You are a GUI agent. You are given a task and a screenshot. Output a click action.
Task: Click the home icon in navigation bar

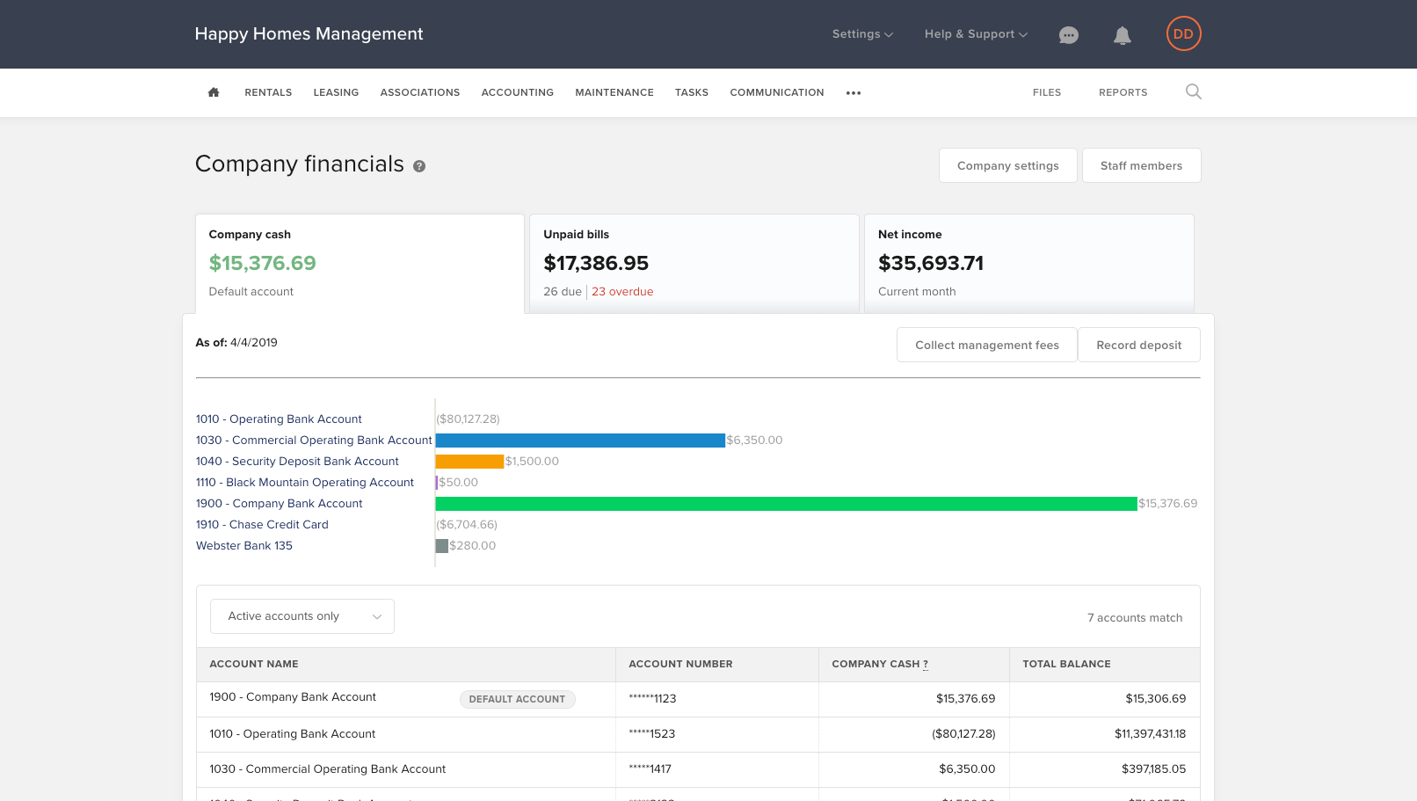tap(214, 92)
